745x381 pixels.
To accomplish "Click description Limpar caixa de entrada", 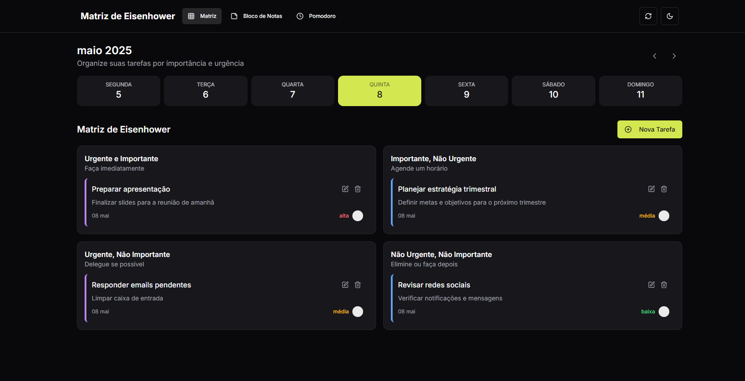I will coord(127,298).
